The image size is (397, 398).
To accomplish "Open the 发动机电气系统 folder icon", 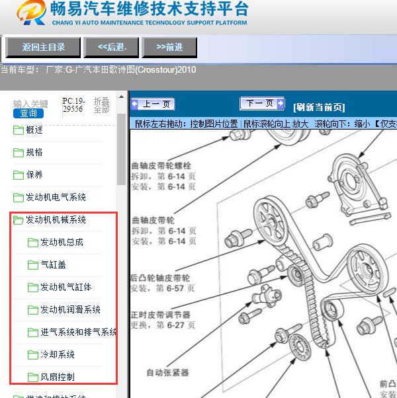I will [x=19, y=197].
